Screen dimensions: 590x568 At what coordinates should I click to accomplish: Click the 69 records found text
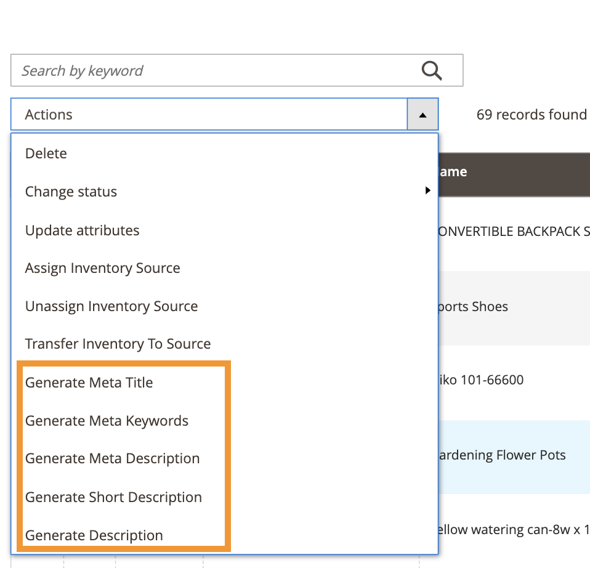(x=531, y=115)
